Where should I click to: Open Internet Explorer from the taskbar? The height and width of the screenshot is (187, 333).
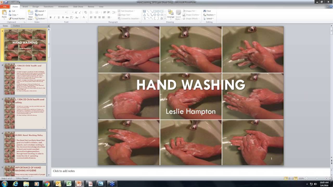pyautogui.click(x=16, y=184)
